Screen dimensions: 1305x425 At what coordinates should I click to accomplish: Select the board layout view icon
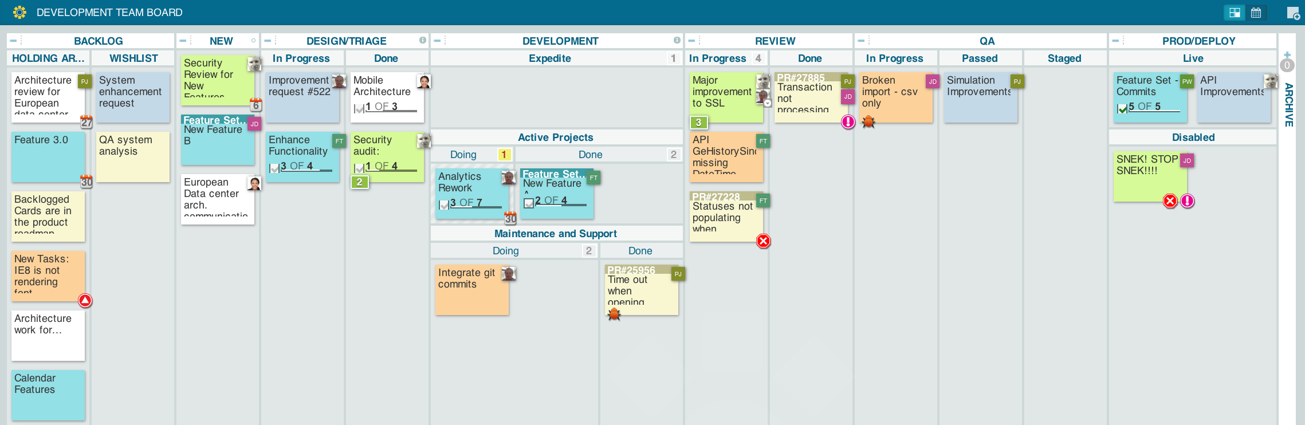click(1235, 13)
